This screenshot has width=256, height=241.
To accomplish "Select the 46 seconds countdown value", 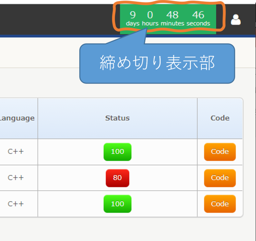I will point(198,15).
